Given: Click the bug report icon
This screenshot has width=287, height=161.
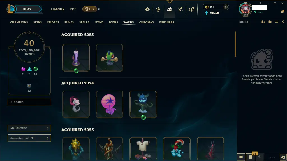Looking at the screenshot, I should tap(283, 157).
